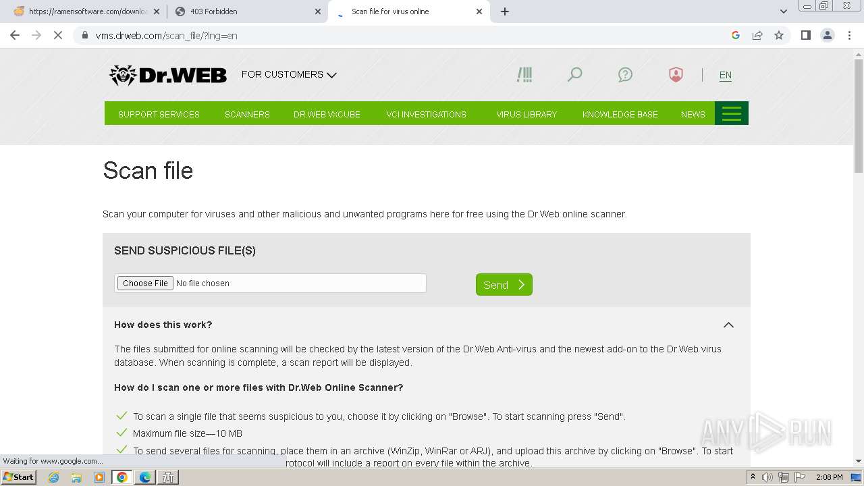Viewport: 864px width, 486px height.
Task: Click the taskbar clock 2:08 PM
Action: (830, 477)
